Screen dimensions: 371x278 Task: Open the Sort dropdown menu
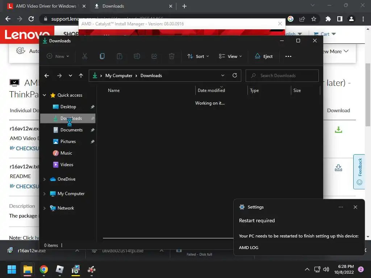pos(198,56)
